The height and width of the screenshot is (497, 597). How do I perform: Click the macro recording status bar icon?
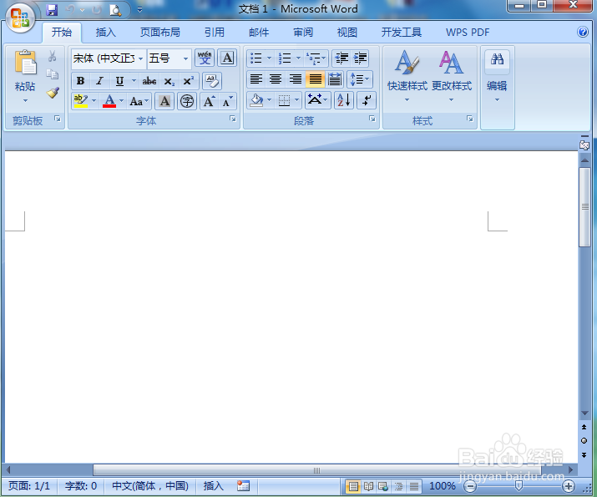[243, 486]
